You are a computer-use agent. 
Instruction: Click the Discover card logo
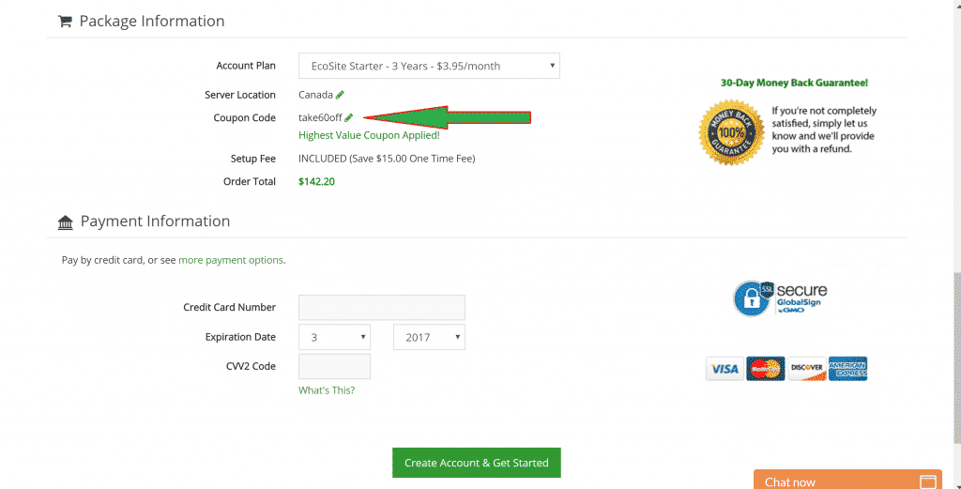[x=806, y=369]
